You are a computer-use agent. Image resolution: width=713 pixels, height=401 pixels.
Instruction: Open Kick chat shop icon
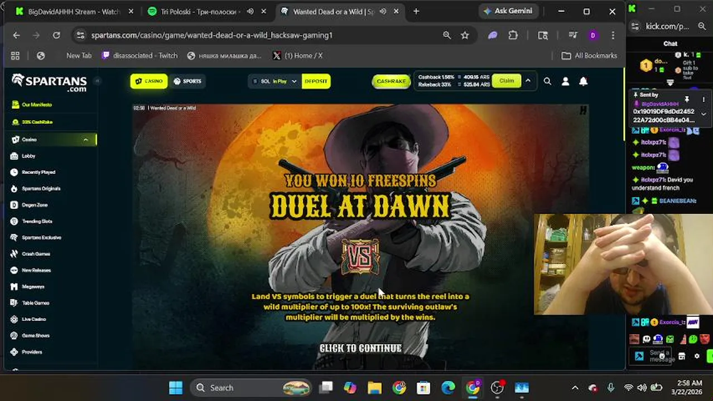pos(681,356)
